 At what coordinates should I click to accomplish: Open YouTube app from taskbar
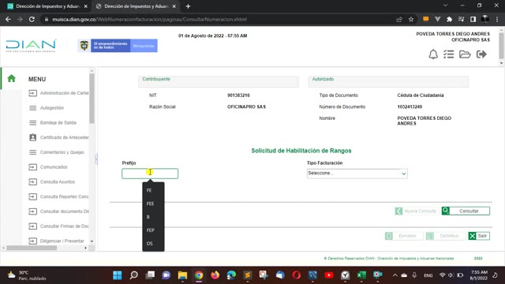tap(329, 275)
